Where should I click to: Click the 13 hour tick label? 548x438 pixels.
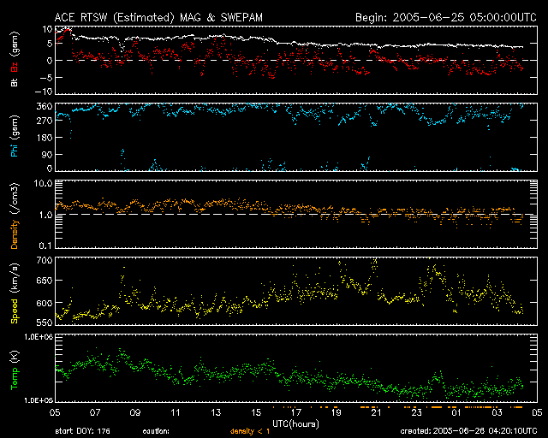(215, 411)
